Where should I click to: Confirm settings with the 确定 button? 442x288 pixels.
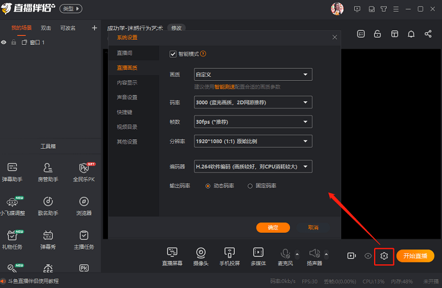click(273, 227)
